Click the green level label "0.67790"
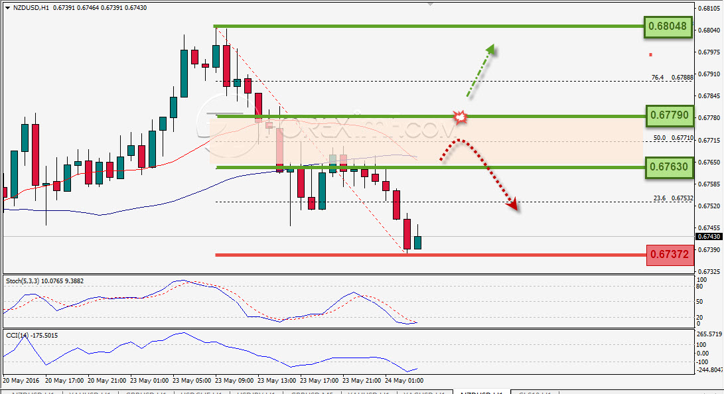The height and width of the screenshot is (394, 724). (x=669, y=115)
